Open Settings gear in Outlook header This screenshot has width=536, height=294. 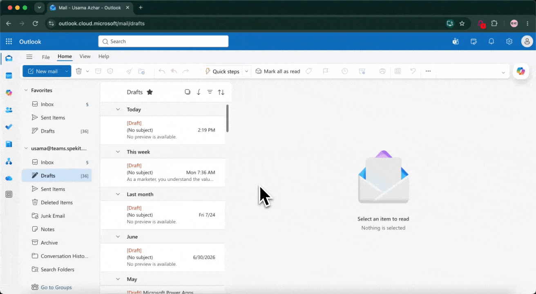tap(509, 41)
